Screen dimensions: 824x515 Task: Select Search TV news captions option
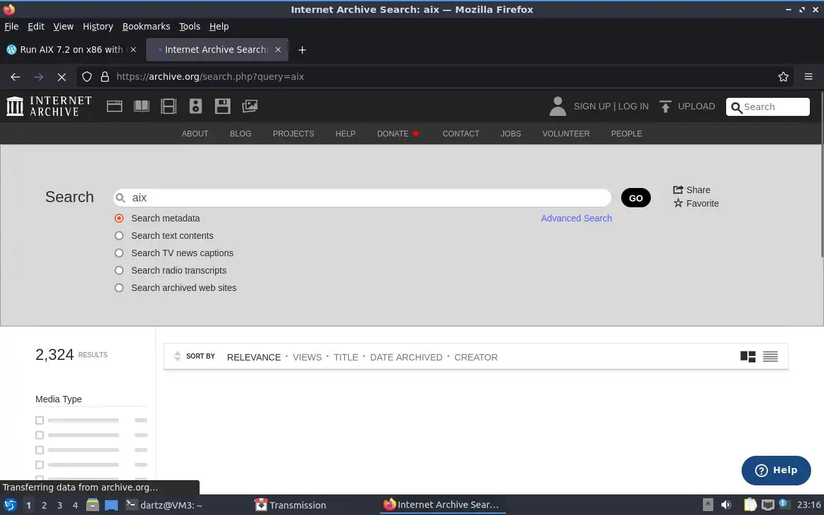pos(119,253)
